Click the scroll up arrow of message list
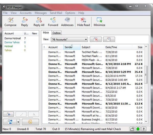Viewport: 153px width, 135px height. click(x=146, y=46)
